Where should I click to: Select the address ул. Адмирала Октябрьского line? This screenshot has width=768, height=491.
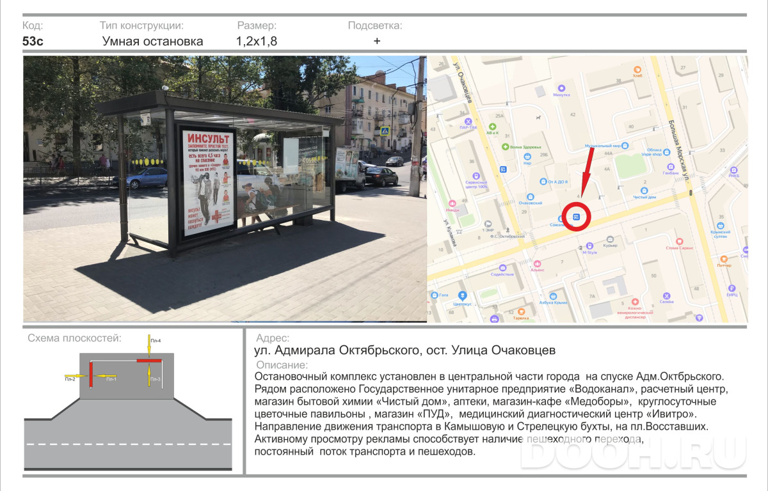pos(405,350)
